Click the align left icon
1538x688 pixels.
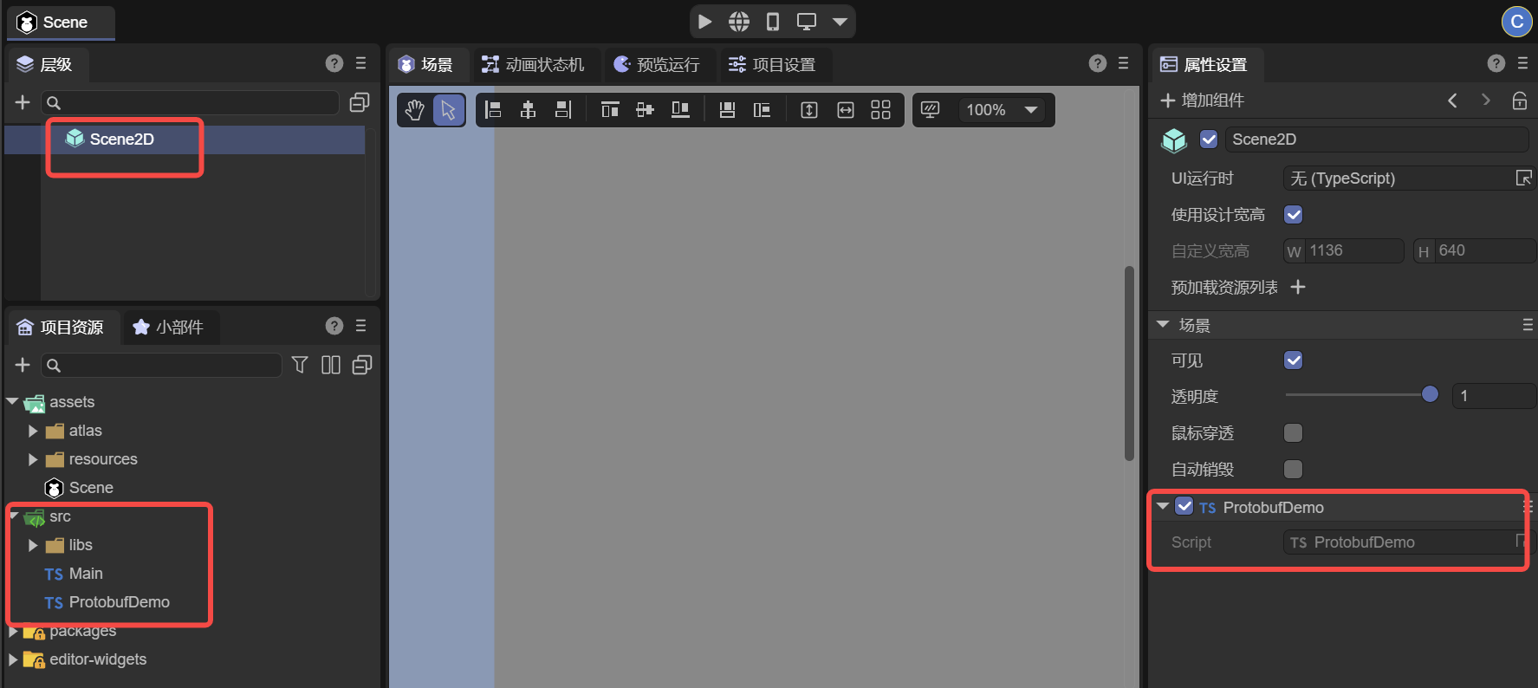click(x=493, y=110)
